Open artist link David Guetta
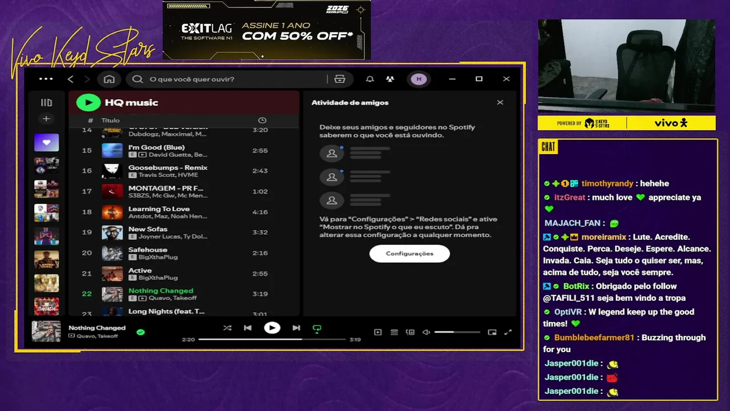The image size is (730, 411). pos(170,155)
